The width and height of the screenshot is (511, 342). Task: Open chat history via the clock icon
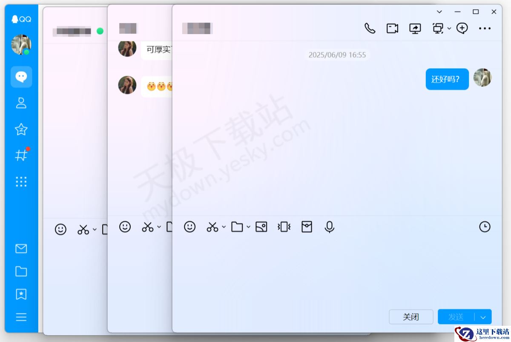485,227
